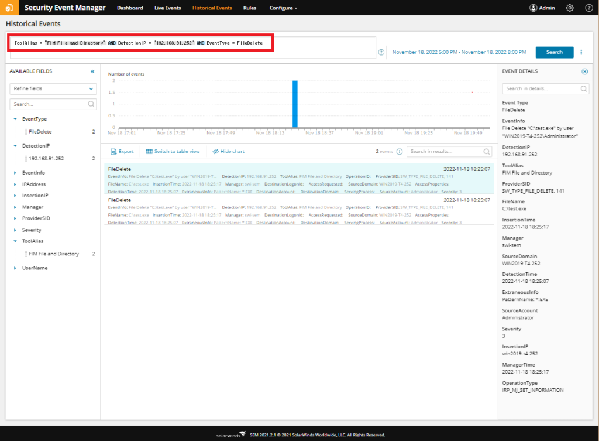Export the event results
This screenshot has height=441, width=599.
point(122,152)
